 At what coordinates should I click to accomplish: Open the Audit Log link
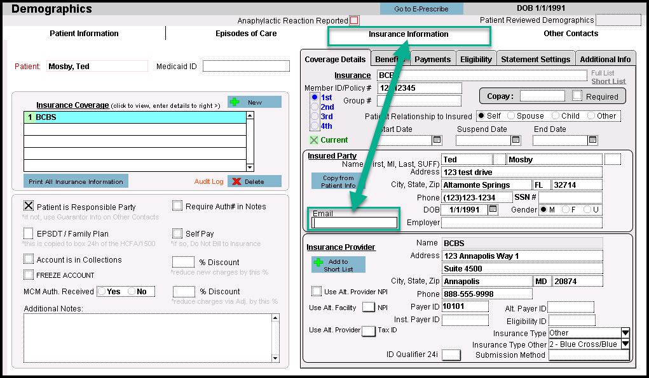208,181
